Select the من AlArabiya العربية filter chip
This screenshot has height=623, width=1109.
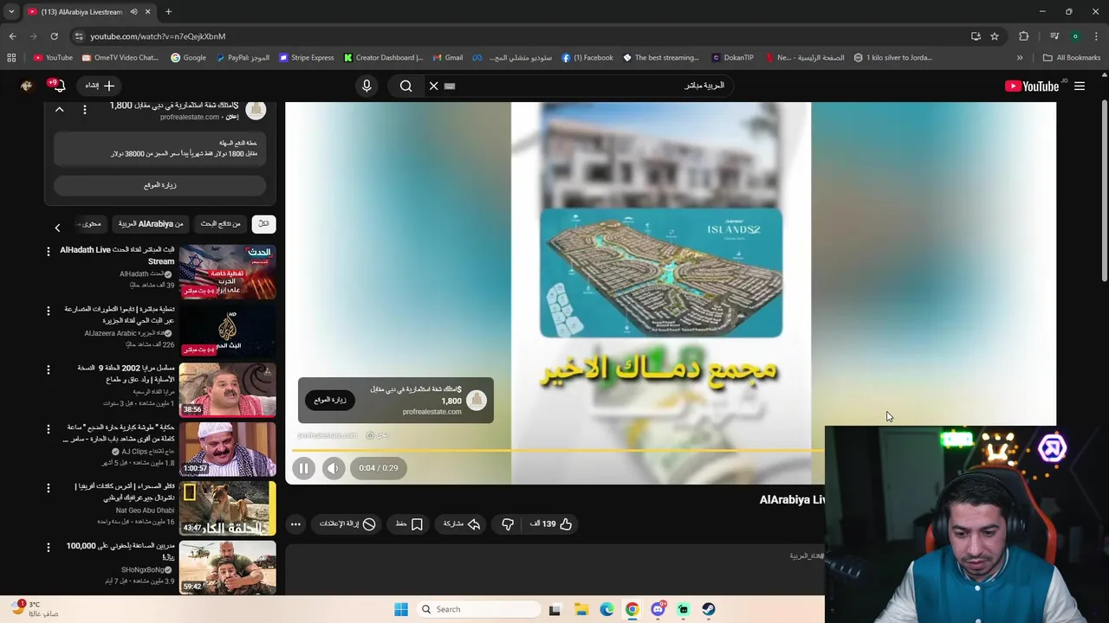click(x=151, y=224)
